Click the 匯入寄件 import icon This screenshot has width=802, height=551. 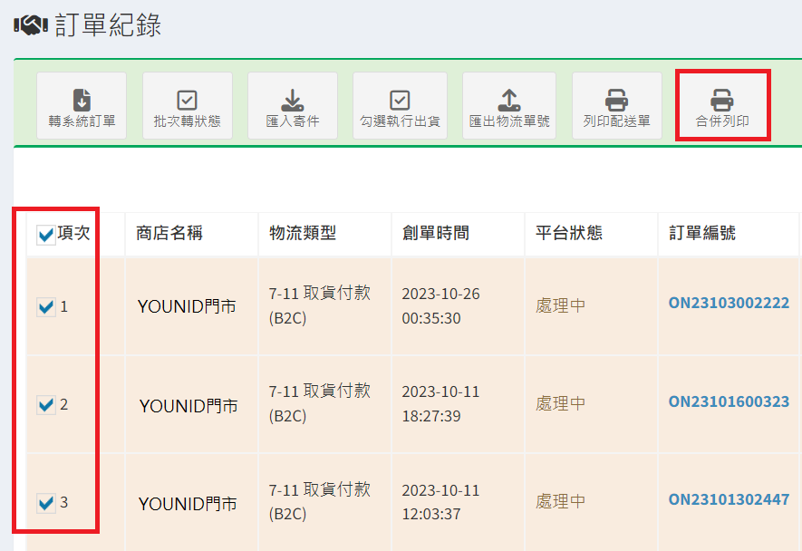pyautogui.click(x=292, y=100)
